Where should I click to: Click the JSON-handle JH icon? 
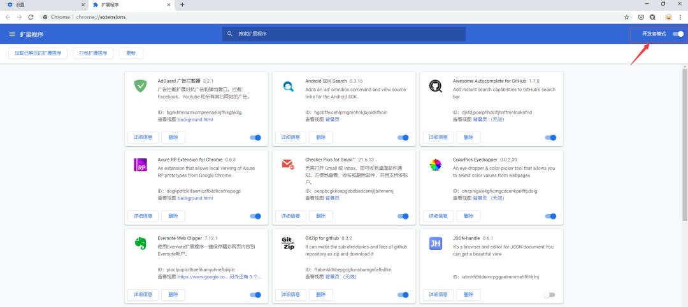click(x=436, y=243)
